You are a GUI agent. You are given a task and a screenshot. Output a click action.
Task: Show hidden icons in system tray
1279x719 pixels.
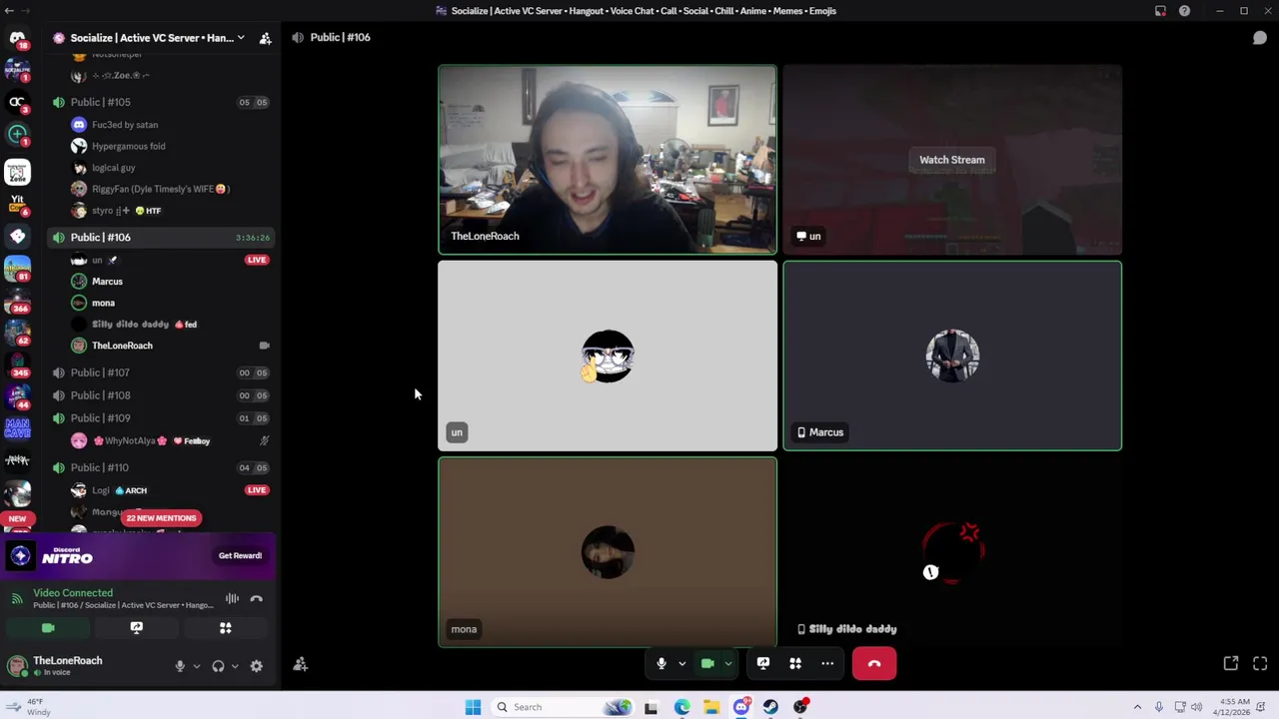[1137, 707]
